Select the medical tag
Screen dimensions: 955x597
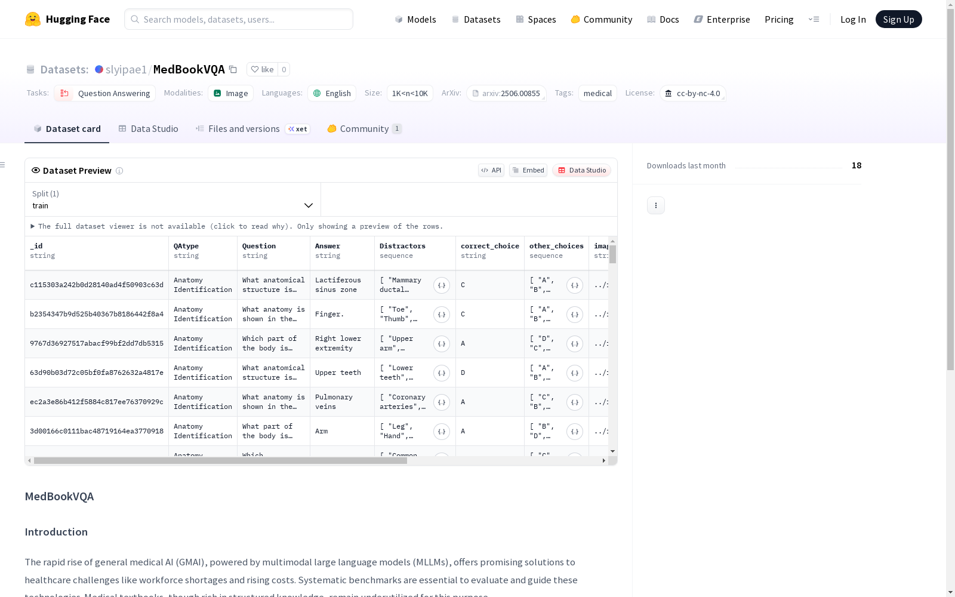pos(597,93)
